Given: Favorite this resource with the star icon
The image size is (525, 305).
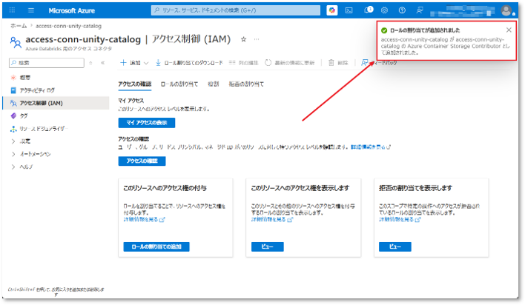Looking at the screenshot, I should pyautogui.click(x=243, y=39).
